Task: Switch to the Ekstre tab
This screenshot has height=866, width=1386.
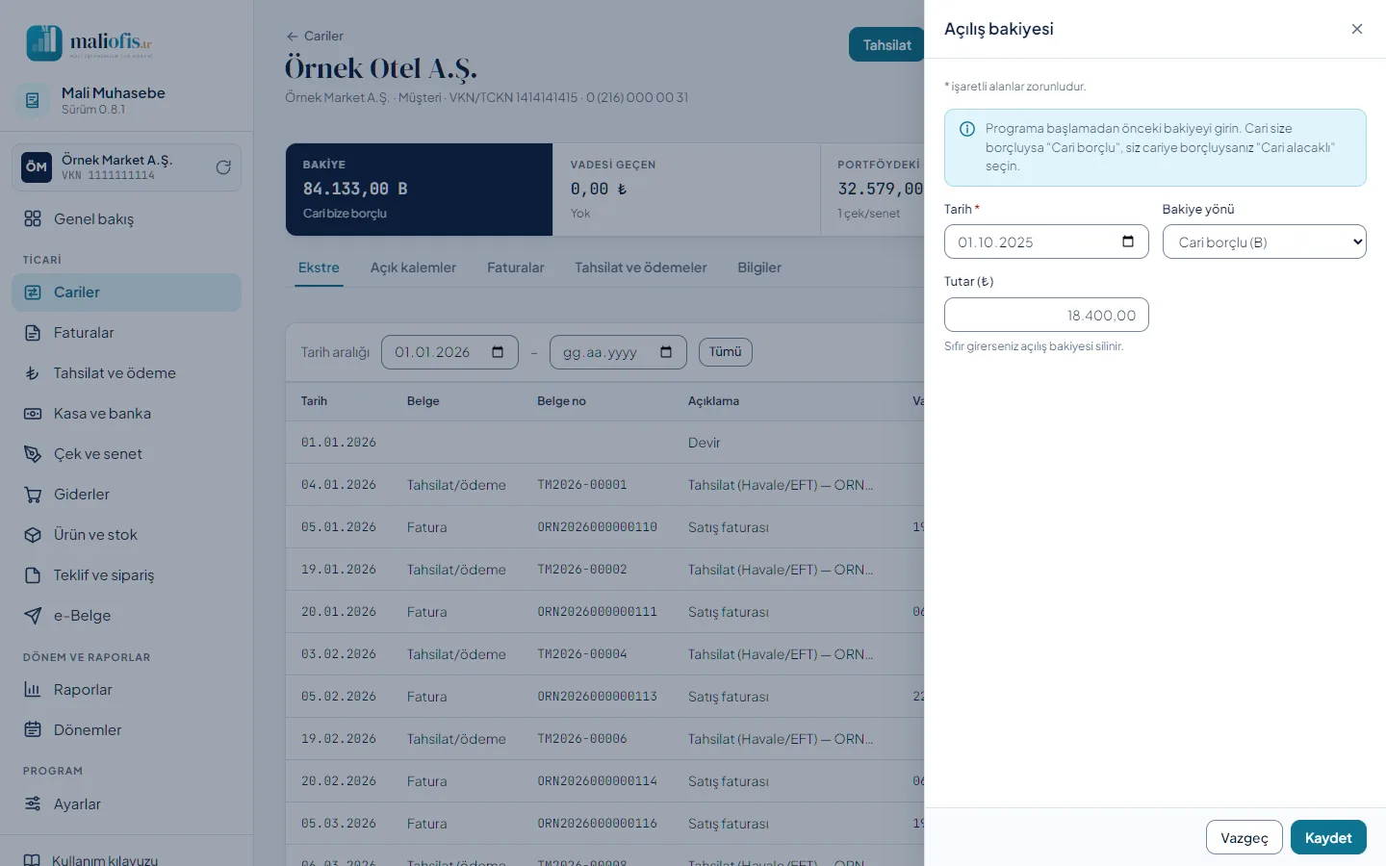Action: tap(319, 267)
